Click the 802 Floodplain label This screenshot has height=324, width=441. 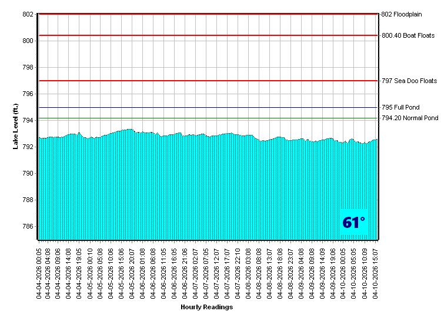tap(401, 14)
